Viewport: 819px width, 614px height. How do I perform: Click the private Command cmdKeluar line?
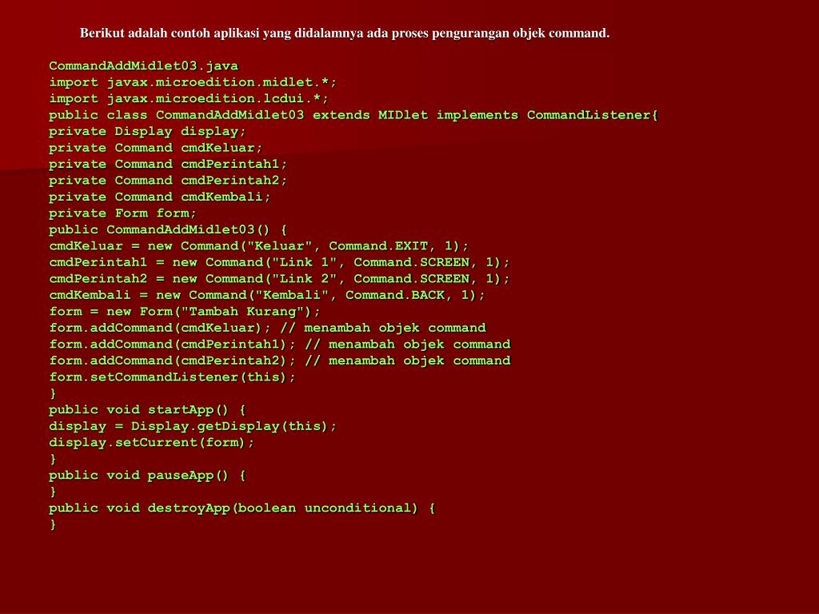coord(156,148)
